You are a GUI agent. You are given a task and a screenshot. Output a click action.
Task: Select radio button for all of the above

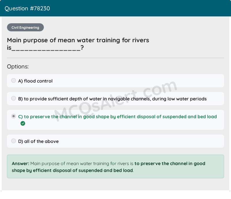[x=14, y=141]
